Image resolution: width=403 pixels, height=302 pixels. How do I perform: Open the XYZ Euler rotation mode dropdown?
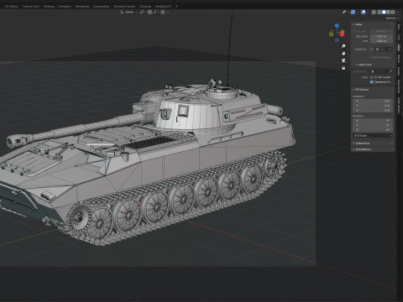pos(373,136)
